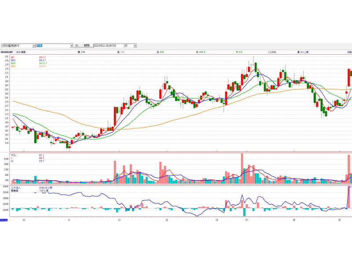This screenshot has height=264, width=352.
Task: Expand the stock symbol combo box arrow
Action: click(x=71, y=45)
